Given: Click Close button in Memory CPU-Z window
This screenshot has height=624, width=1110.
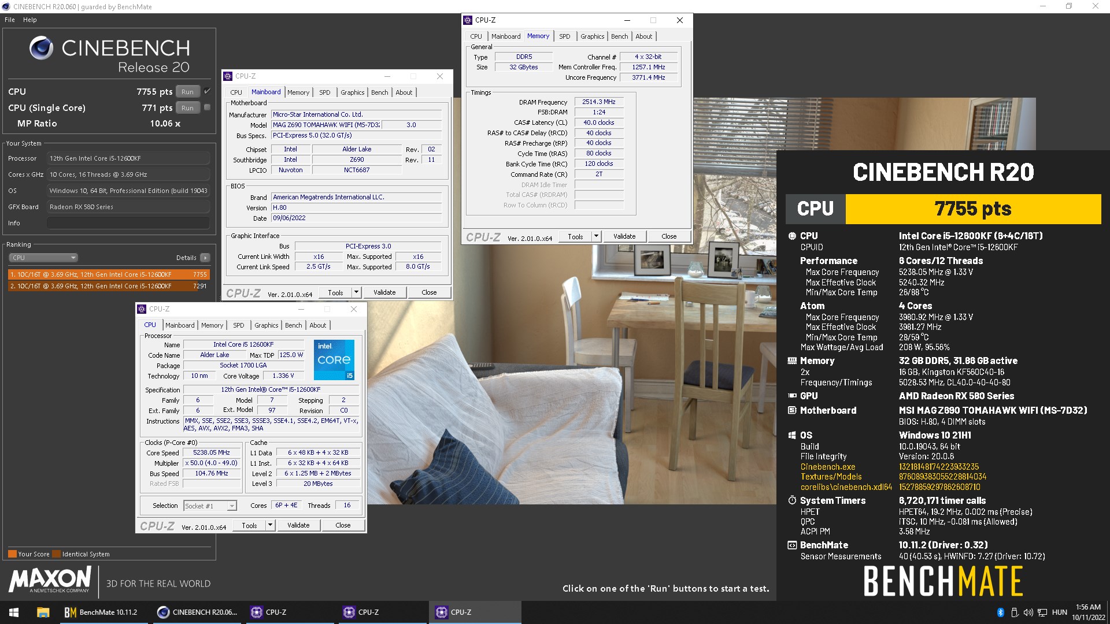Looking at the screenshot, I should (x=669, y=236).
